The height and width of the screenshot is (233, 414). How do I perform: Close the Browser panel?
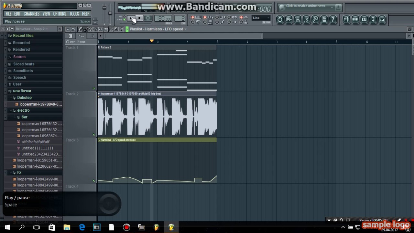60,29
